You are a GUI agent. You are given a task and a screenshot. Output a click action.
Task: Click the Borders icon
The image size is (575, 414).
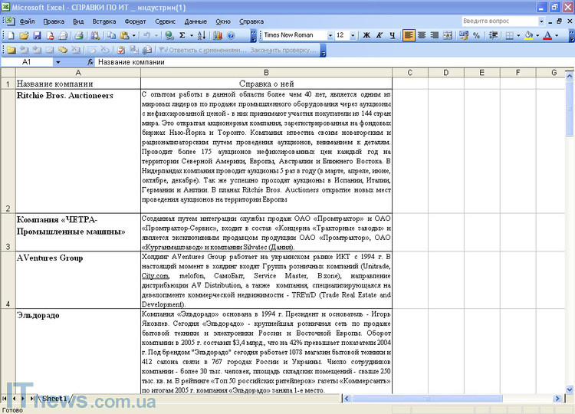click(509, 35)
